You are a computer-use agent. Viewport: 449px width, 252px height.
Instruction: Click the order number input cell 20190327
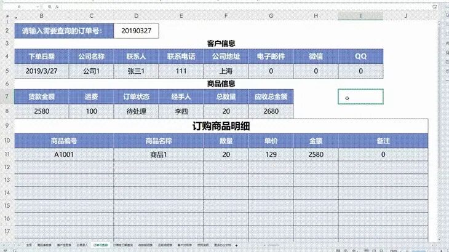tap(136, 30)
